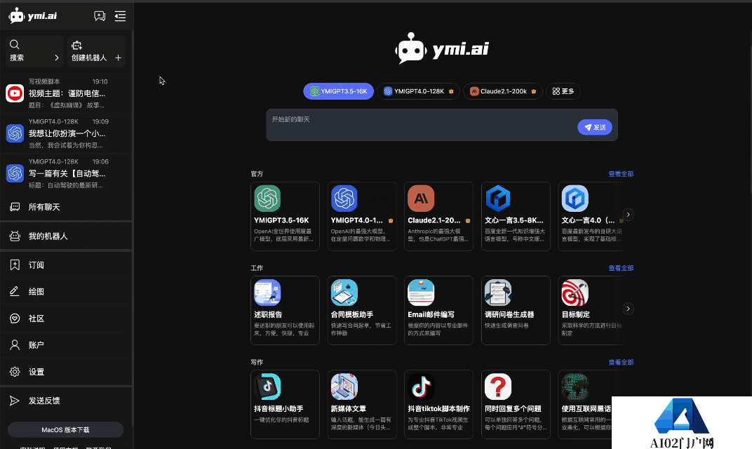Select the YMIGPT4.0-128K model tab
The width and height of the screenshot is (752, 449).
[x=419, y=91]
